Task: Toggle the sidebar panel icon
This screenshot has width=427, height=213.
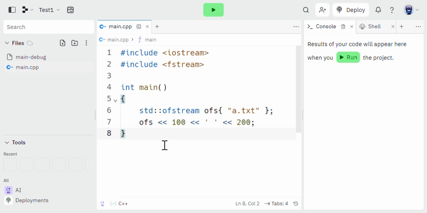Action: pyautogui.click(x=12, y=10)
